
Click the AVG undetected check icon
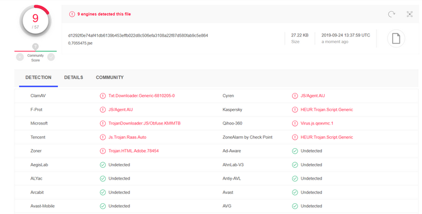[295, 206]
